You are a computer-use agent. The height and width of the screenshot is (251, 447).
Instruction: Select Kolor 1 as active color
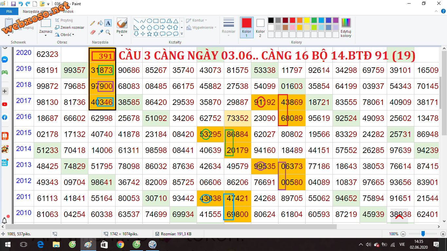pyautogui.click(x=247, y=27)
